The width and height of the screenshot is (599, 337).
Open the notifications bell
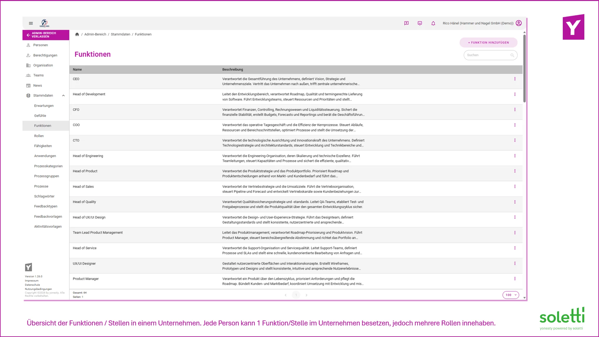click(433, 23)
